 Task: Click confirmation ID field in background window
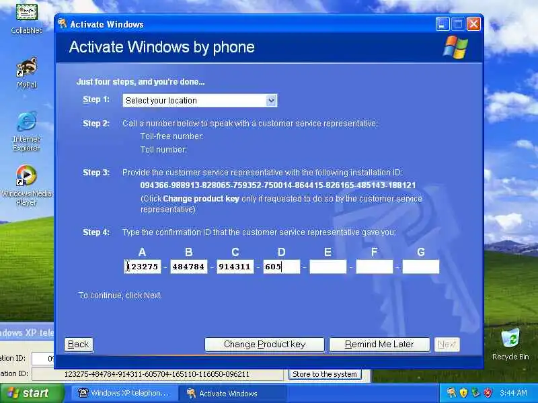(x=157, y=374)
